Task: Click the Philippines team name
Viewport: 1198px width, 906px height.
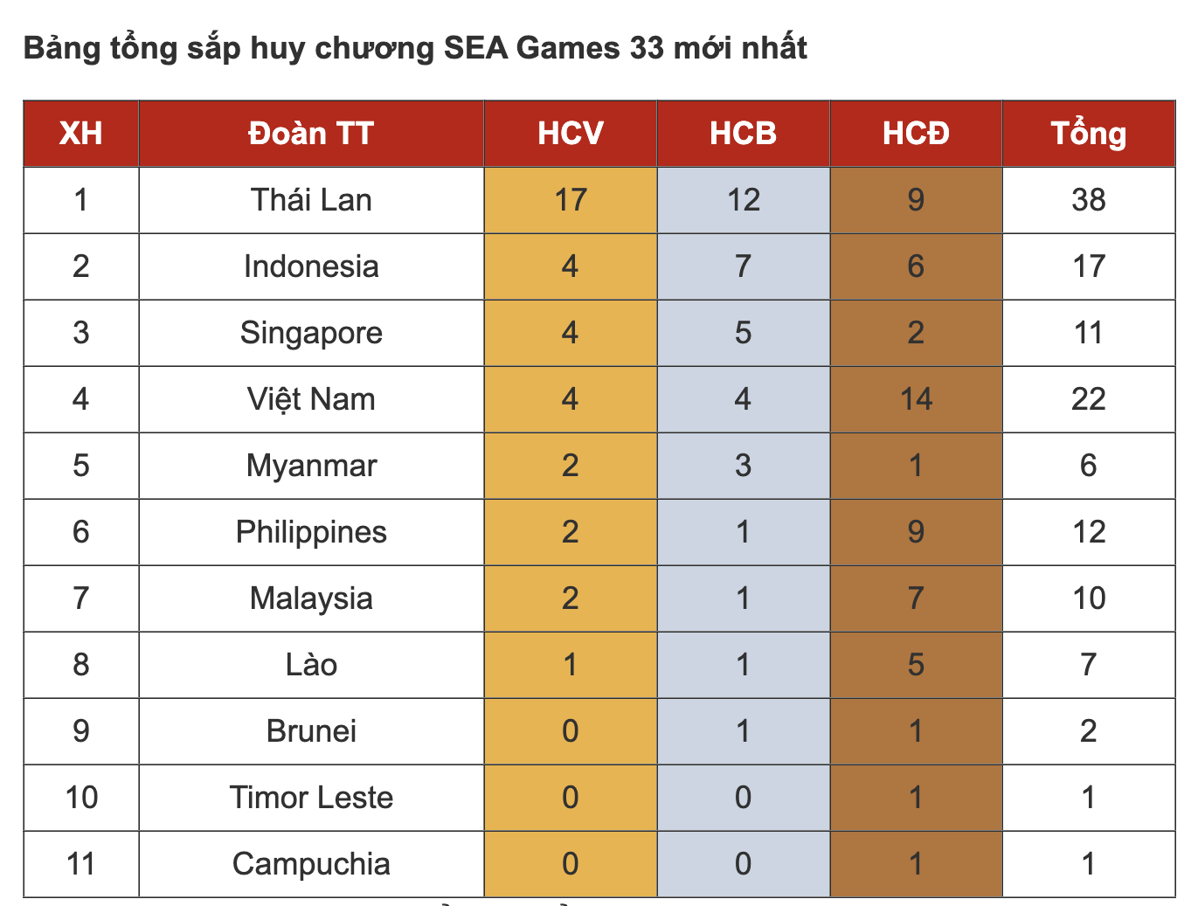Action: [311, 532]
